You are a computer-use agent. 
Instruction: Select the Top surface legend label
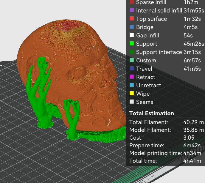coord(152,19)
